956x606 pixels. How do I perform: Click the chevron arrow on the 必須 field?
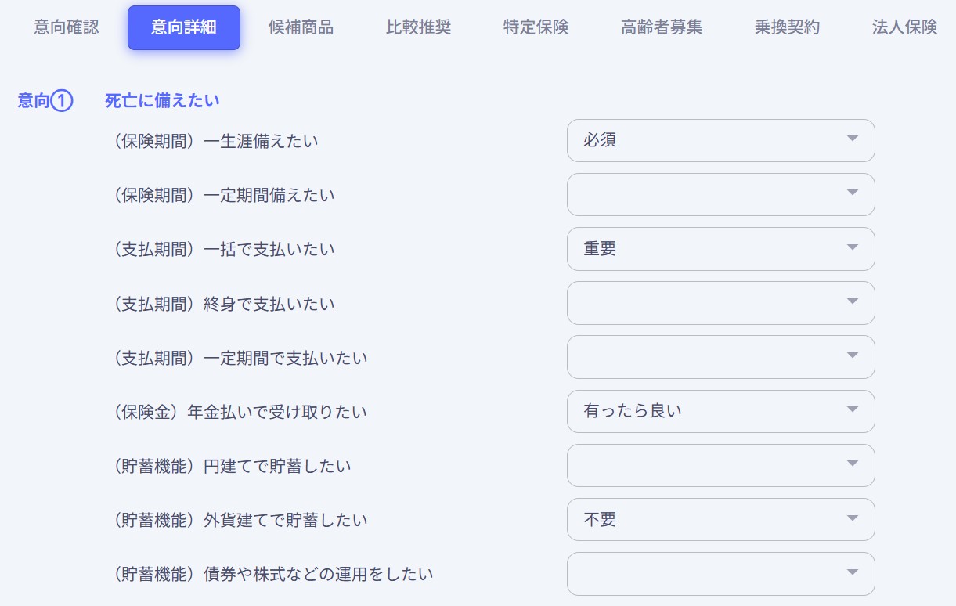(853, 139)
